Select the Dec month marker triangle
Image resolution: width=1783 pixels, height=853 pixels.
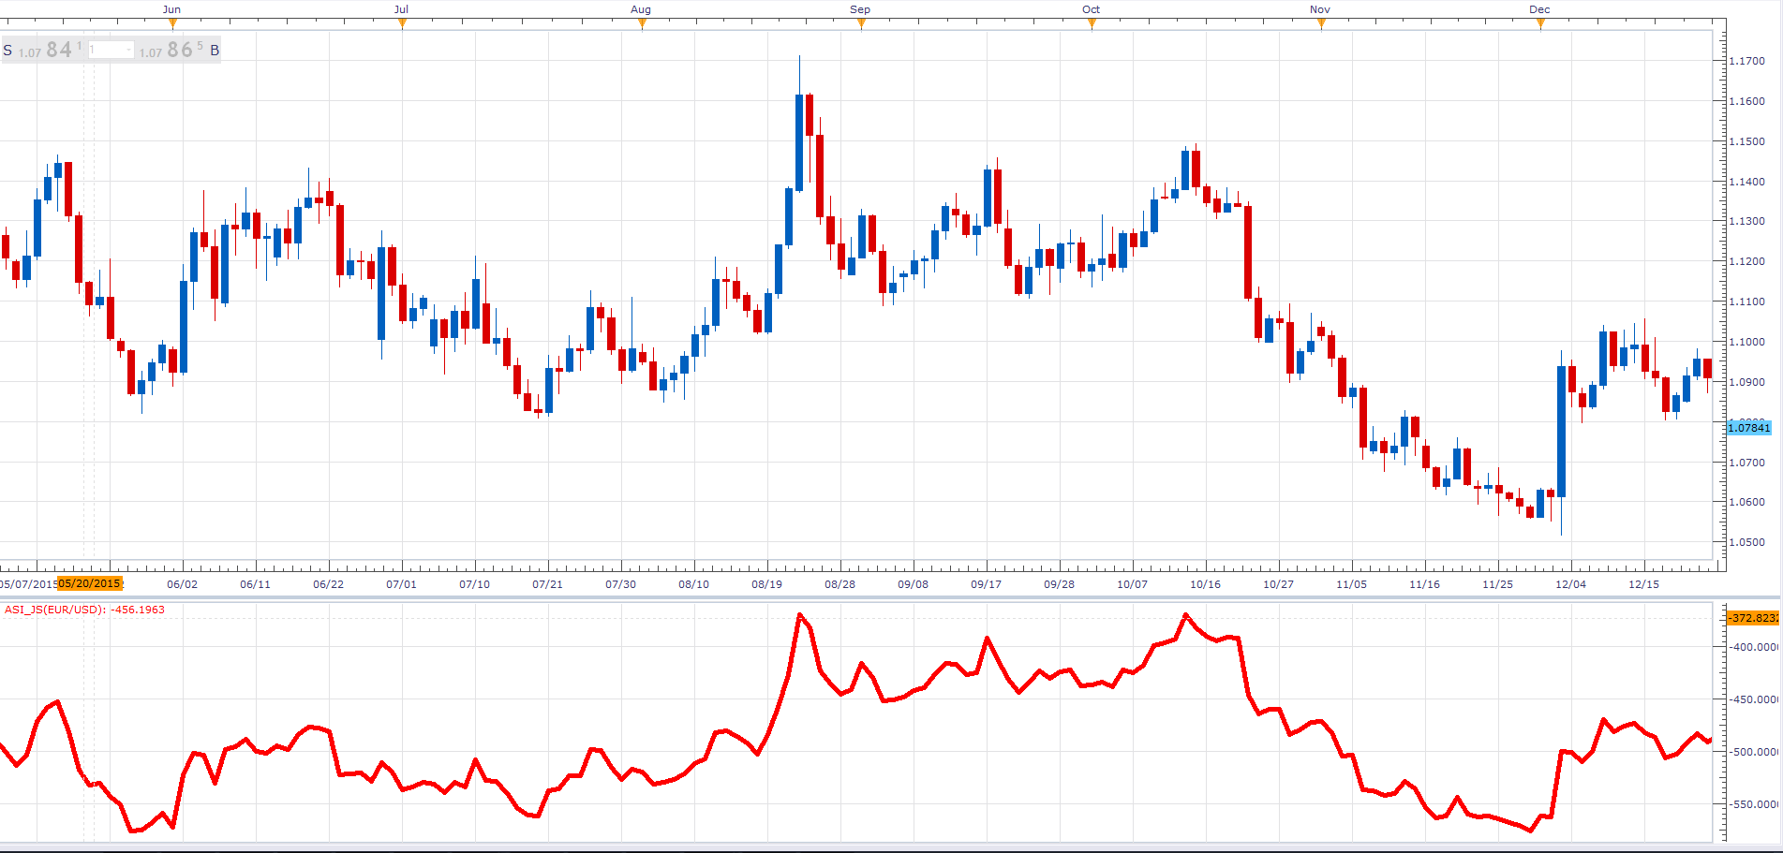click(x=1540, y=24)
